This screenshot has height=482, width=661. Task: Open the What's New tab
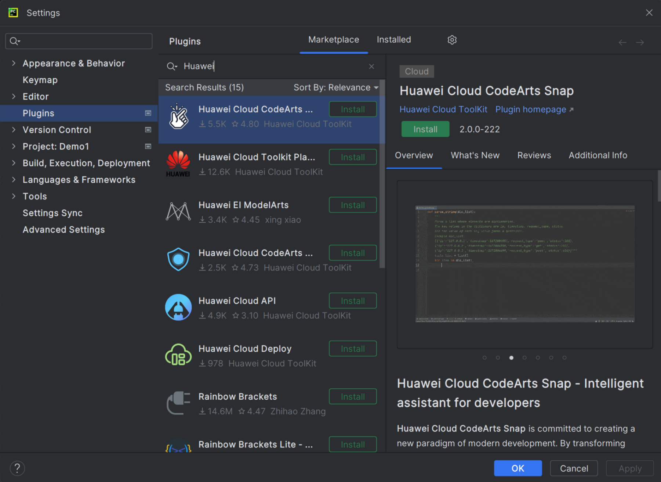(x=475, y=155)
